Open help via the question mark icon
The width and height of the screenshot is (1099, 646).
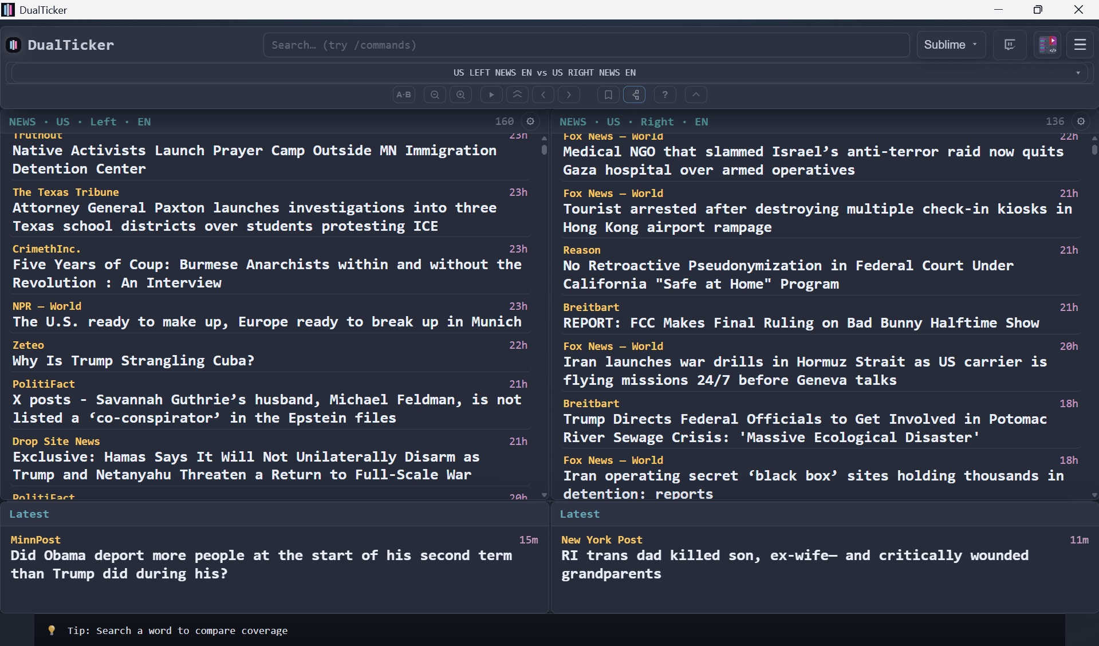tap(664, 94)
